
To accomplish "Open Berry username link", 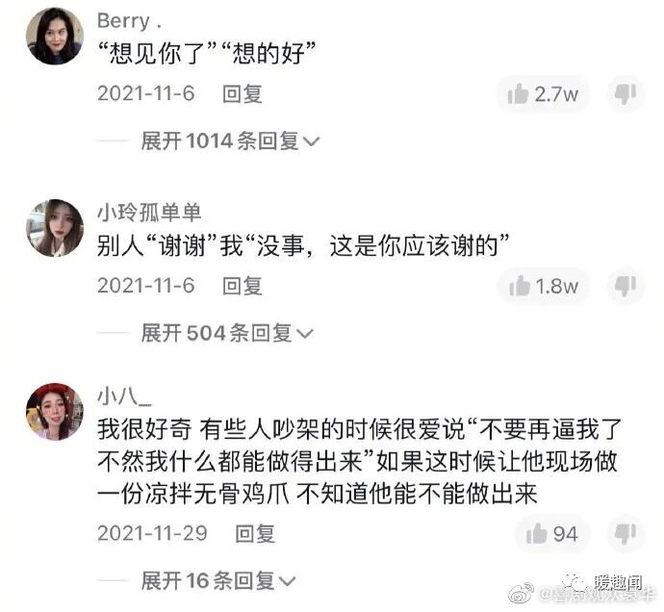I will click(x=129, y=21).
